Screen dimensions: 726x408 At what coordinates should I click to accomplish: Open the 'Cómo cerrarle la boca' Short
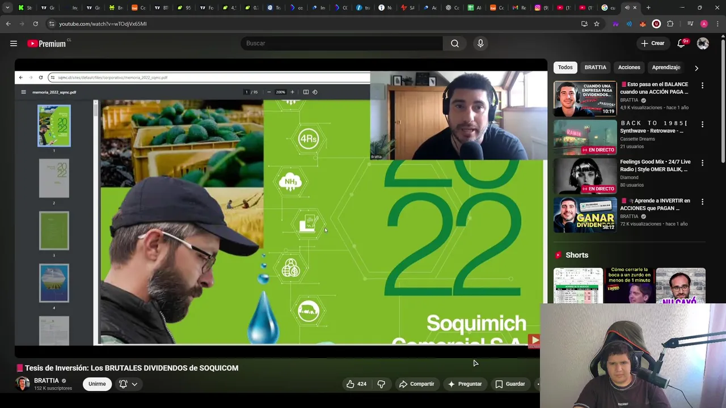628,286
